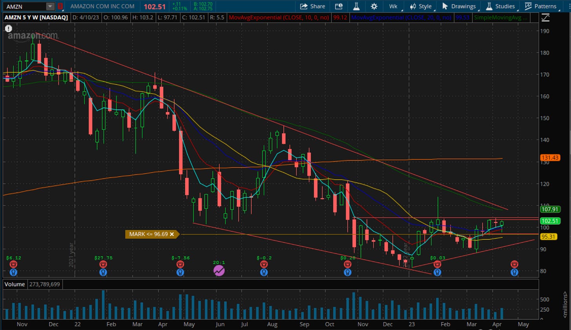Viewport: 571px width, 330px height.
Task: Click the lightbulb icon below $0.28
Action: 347,272
